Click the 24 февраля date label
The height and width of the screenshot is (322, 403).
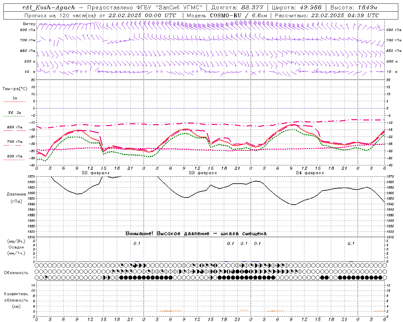click(x=310, y=173)
